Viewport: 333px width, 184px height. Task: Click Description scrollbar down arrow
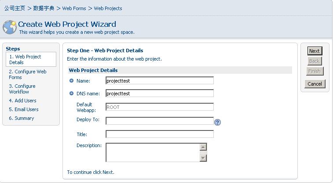203,158
